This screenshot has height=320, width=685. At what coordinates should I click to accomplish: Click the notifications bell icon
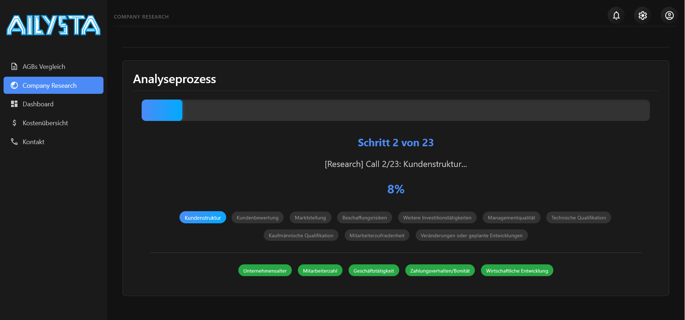click(616, 16)
